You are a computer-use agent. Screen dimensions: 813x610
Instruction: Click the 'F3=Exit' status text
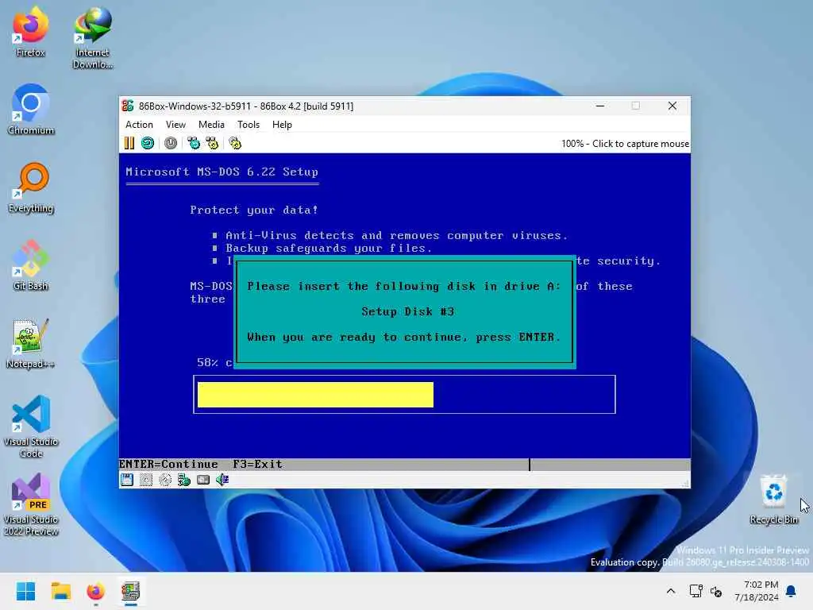258,464
